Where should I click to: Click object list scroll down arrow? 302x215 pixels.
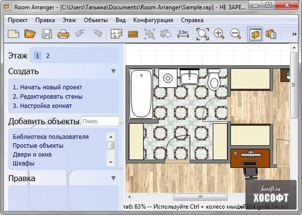pos(111,162)
